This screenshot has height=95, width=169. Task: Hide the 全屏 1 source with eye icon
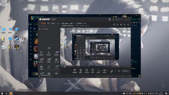40,29
